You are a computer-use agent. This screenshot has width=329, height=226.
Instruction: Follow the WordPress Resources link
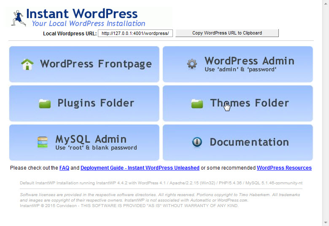tap(284, 168)
